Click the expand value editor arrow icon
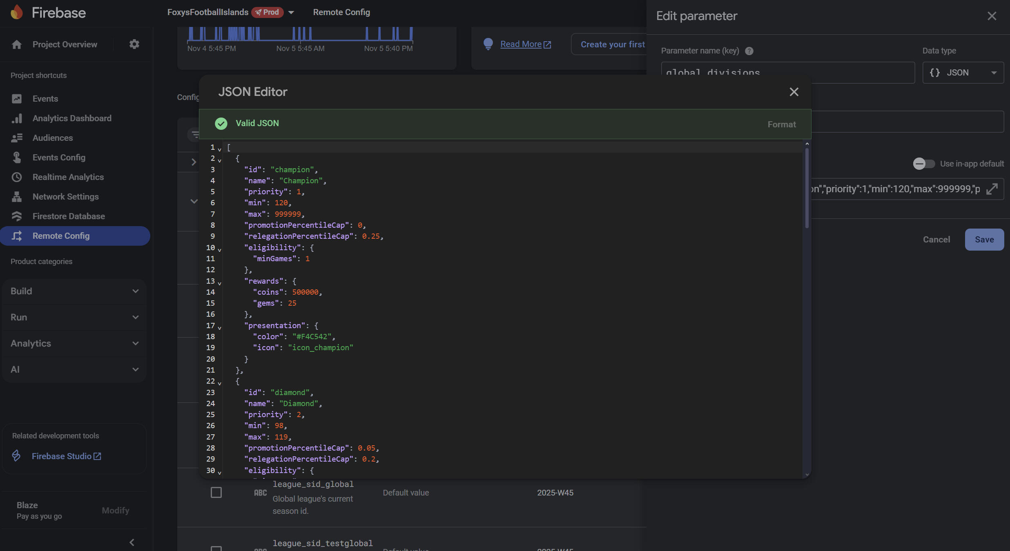This screenshot has height=551, width=1010. pyautogui.click(x=992, y=189)
